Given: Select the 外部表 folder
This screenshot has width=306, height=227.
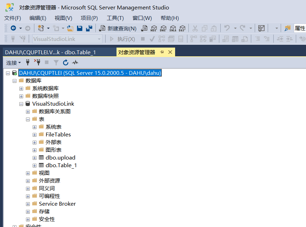Looking at the screenshot, I should [x=53, y=142].
